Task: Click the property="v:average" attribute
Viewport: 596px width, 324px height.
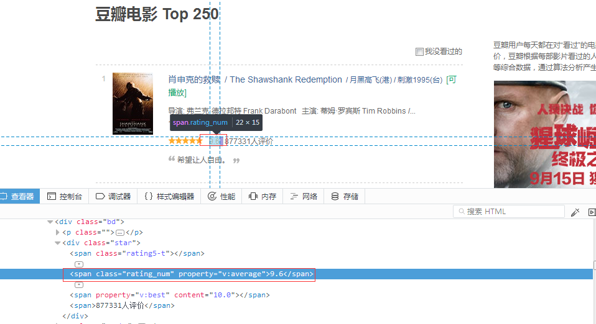Action: [x=222, y=274]
